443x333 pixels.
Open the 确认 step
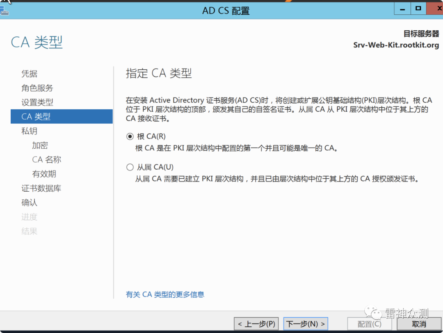click(x=30, y=203)
